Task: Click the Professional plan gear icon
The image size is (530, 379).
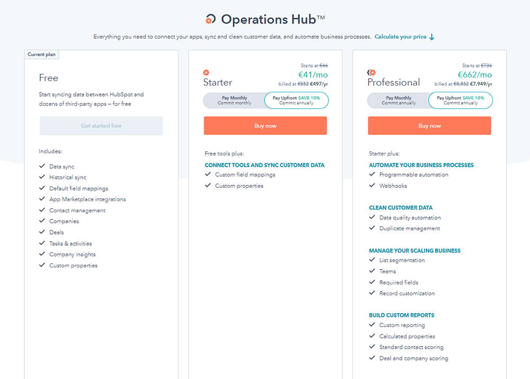Action: [372, 72]
